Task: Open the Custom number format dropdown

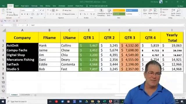Action: (x=94, y=10)
